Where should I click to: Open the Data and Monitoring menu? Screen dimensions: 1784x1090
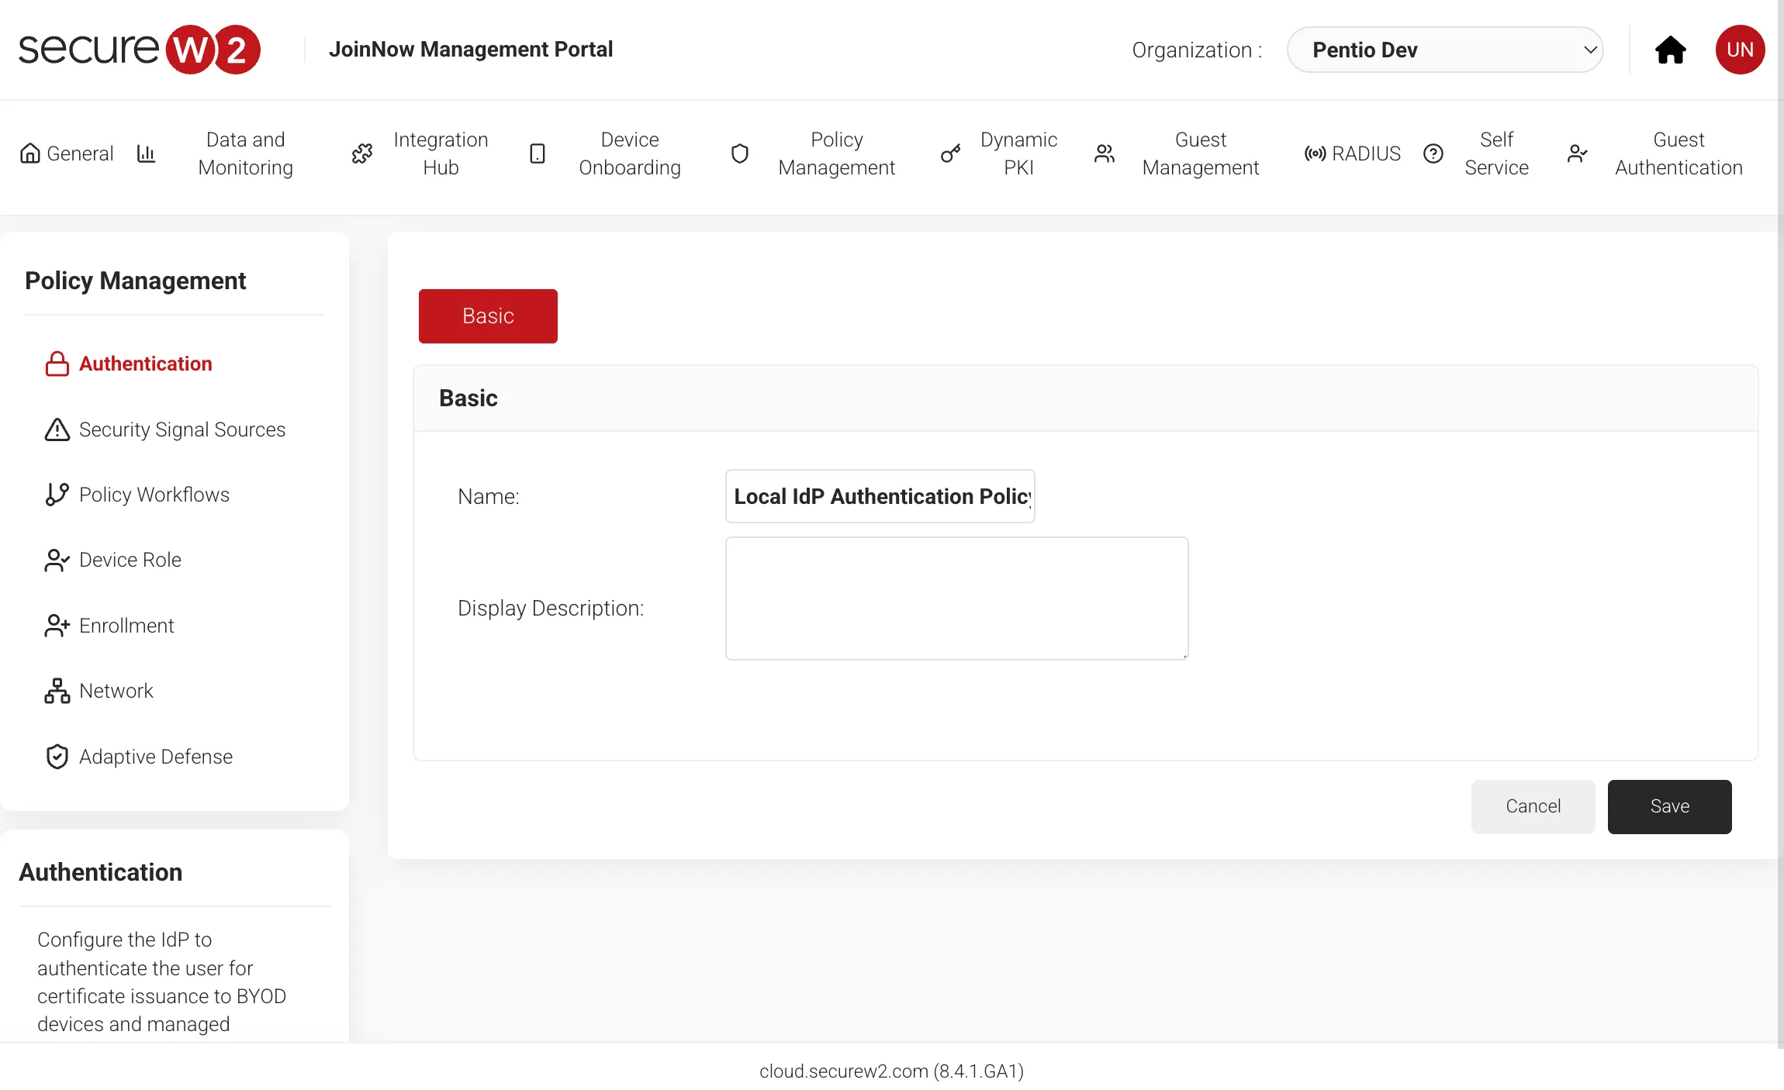pos(245,153)
